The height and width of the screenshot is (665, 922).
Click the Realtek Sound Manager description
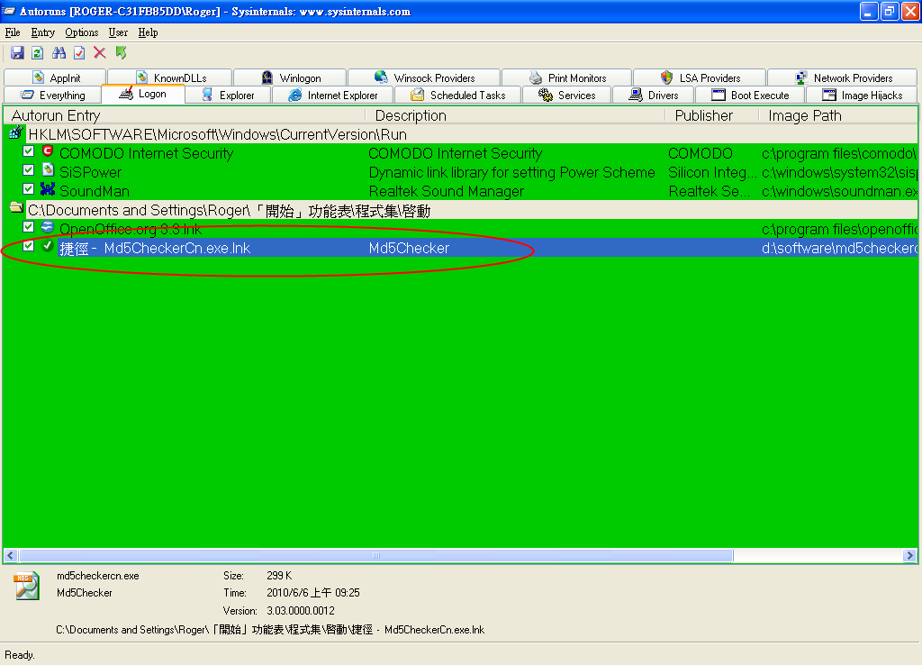pos(447,191)
